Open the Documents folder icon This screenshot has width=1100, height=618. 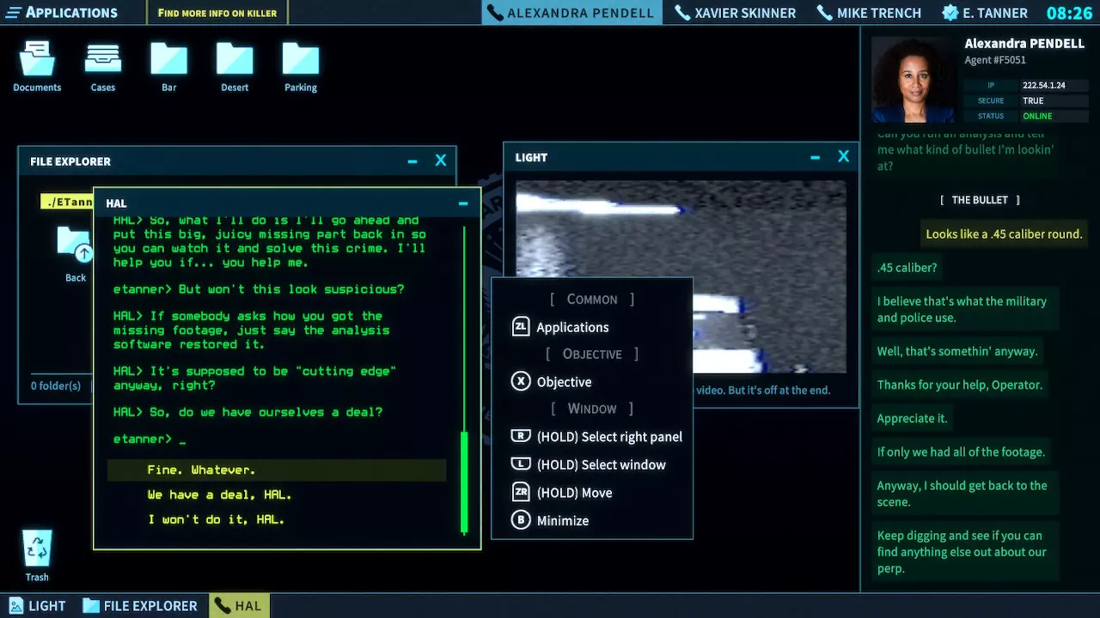(x=37, y=60)
